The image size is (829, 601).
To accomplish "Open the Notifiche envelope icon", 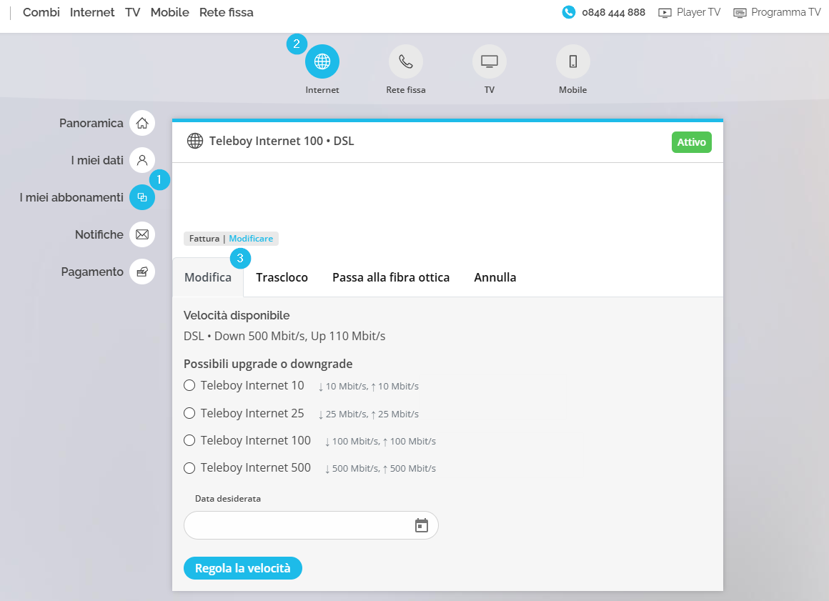I will pos(142,234).
